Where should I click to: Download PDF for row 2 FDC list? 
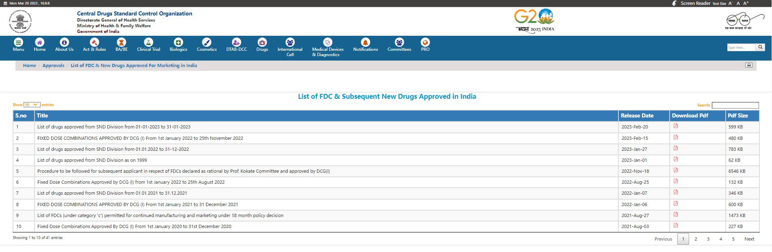(676, 137)
